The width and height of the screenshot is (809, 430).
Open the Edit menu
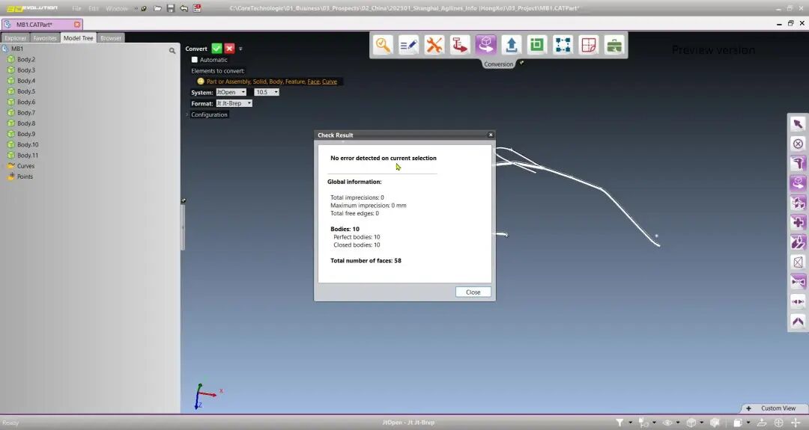click(94, 8)
